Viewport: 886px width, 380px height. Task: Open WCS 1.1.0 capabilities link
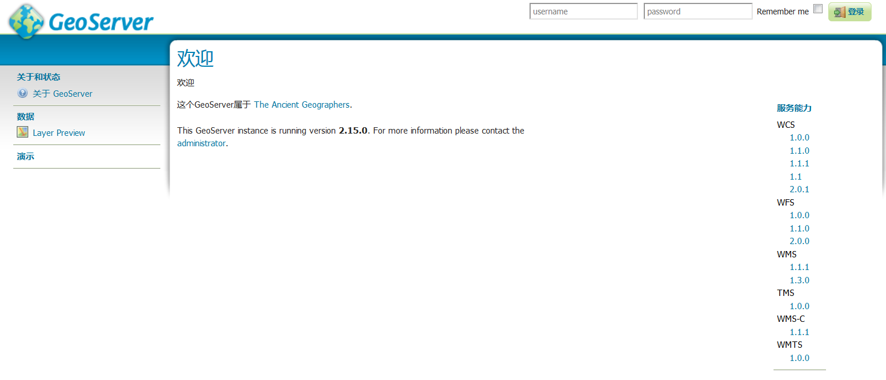[799, 151]
